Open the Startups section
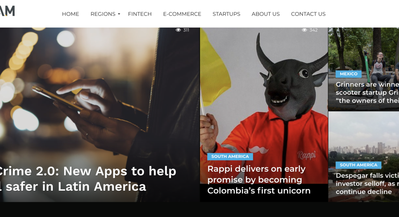Screen dimensions: 399x217 226,14
